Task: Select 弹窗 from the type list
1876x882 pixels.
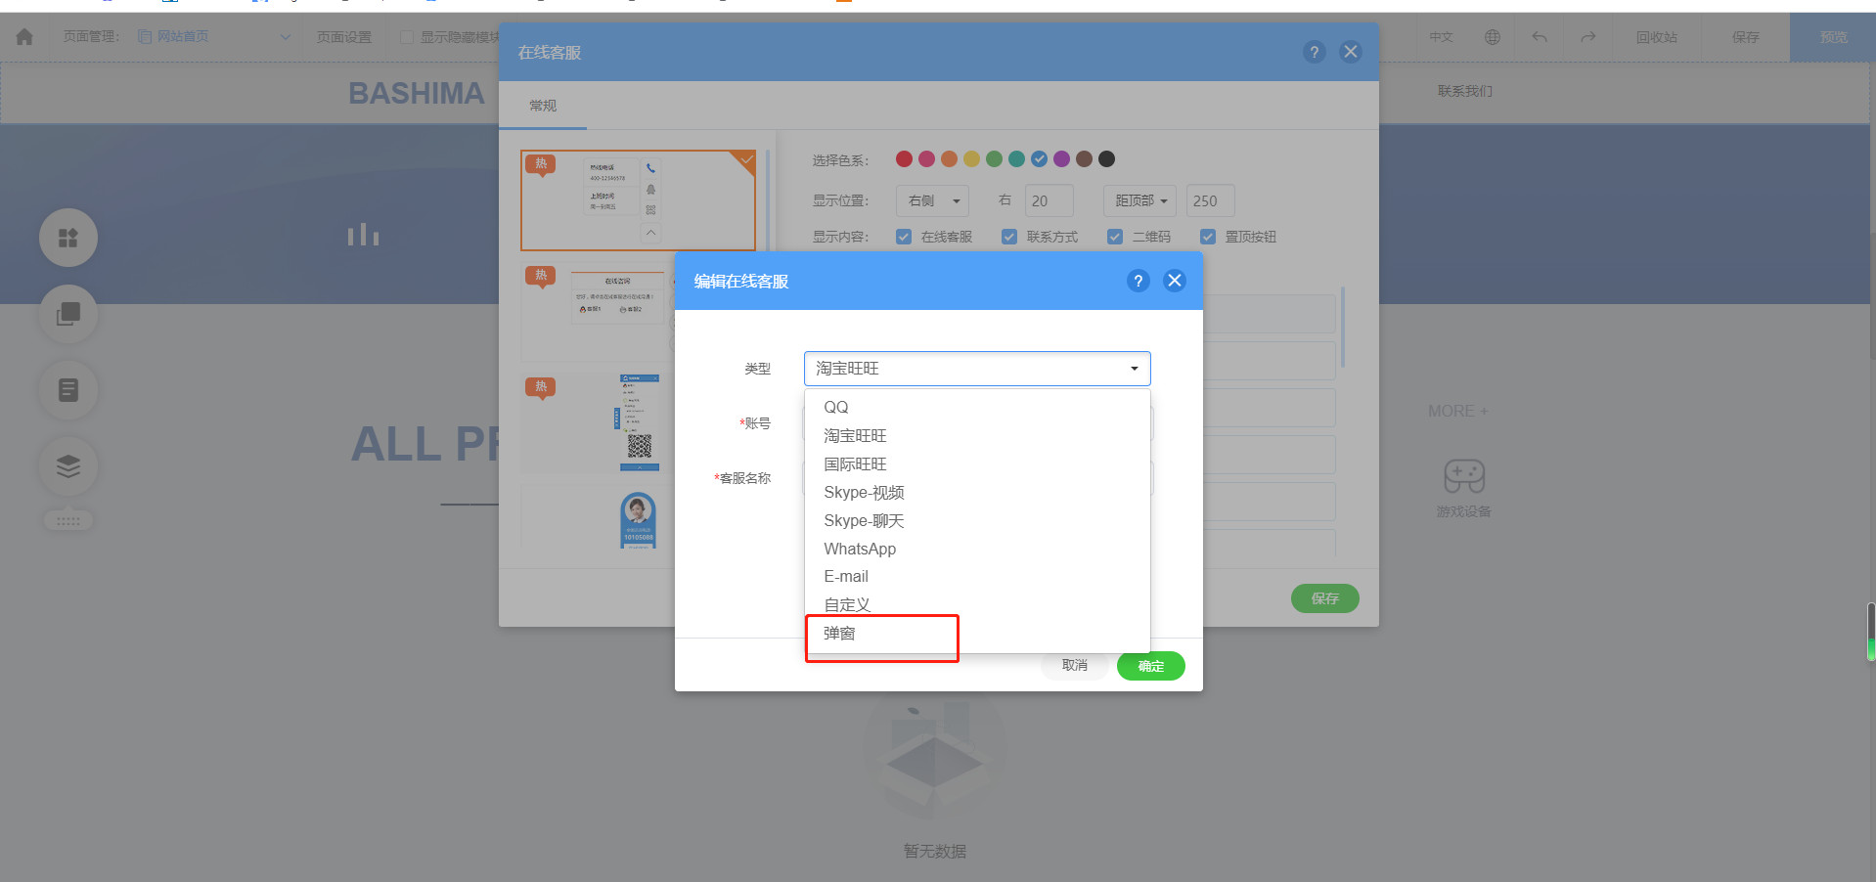Action: coord(839,634)
